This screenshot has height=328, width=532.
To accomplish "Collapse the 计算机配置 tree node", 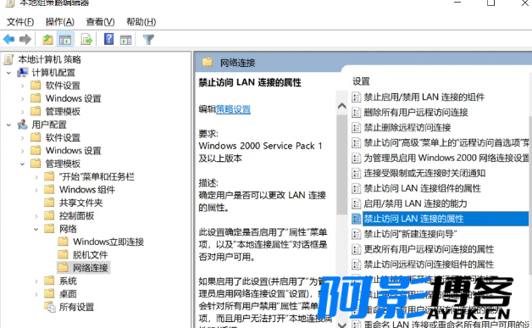I will click(x=8, y=73).
